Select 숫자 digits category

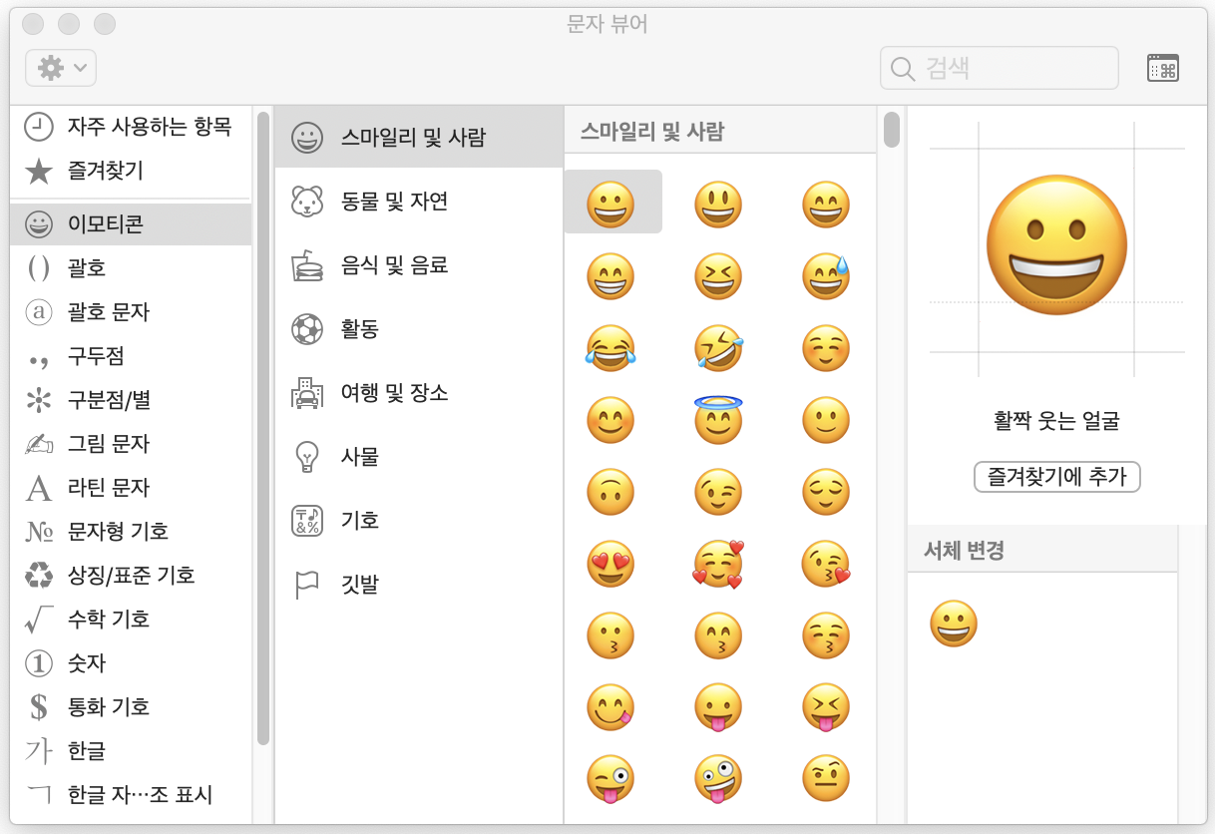pyautogui.click(x=131, y=663)
